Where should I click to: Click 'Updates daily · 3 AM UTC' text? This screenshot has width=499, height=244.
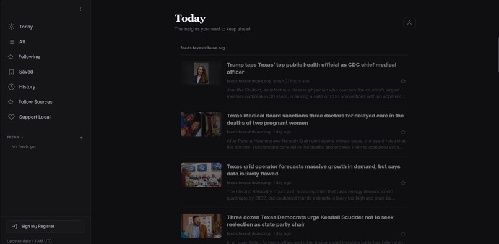click(29, 241)
